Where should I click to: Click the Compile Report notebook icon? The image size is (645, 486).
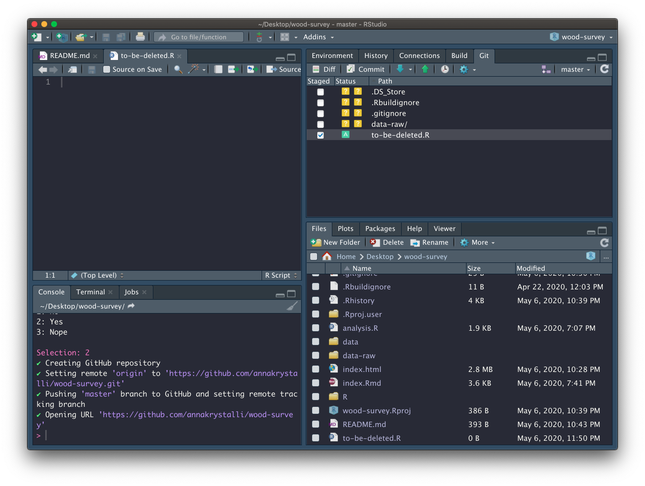click(x=218, y=69)
